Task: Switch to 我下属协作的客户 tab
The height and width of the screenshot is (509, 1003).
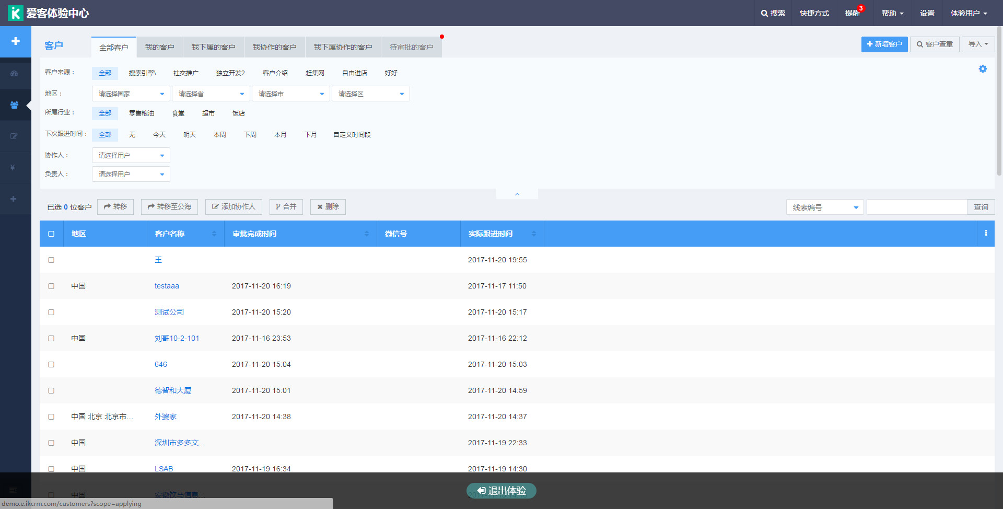Action: pos(343,47)
